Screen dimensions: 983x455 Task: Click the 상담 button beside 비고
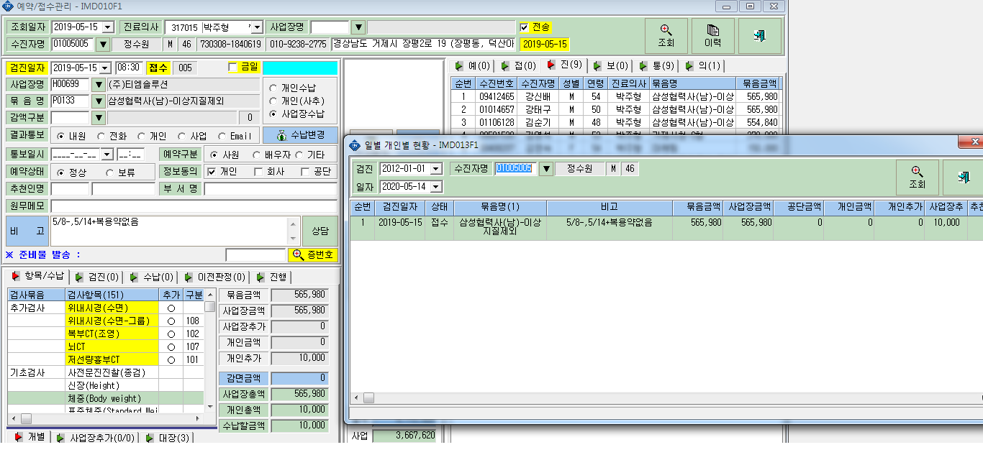tap(320, 231)
